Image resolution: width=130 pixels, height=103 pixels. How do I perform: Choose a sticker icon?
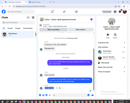(47, 95)
